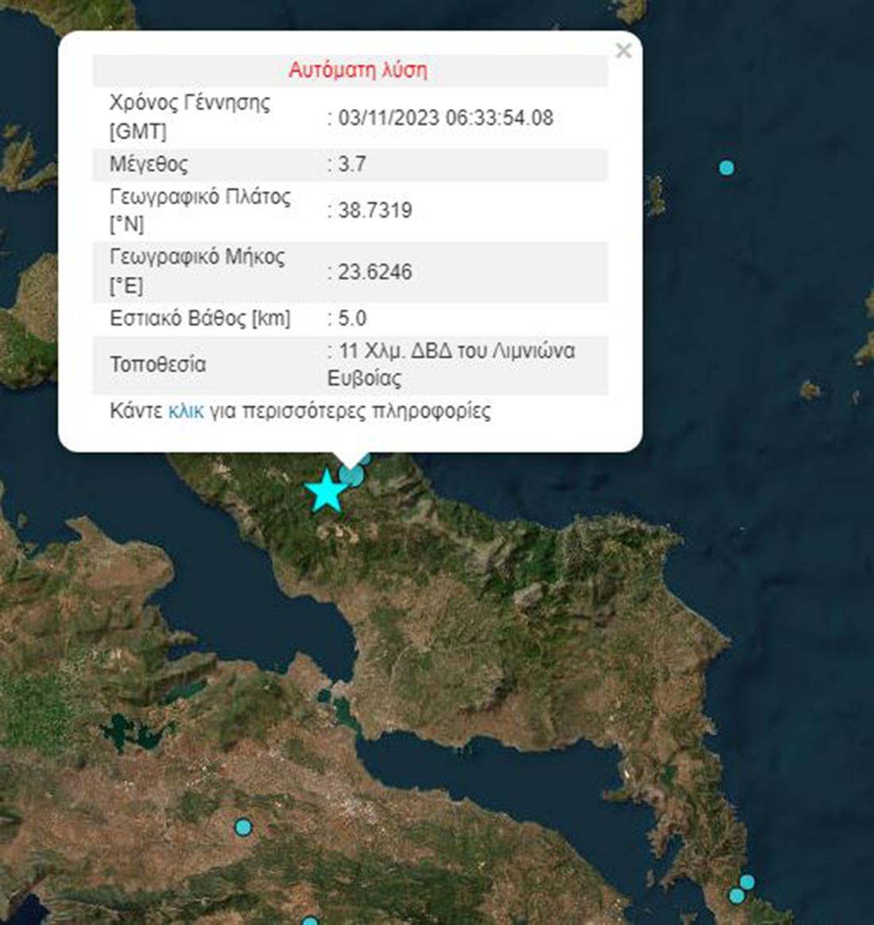Close the earthquake info popup
The height and width of the screenshot is (925, 874).
click(624, 51)
